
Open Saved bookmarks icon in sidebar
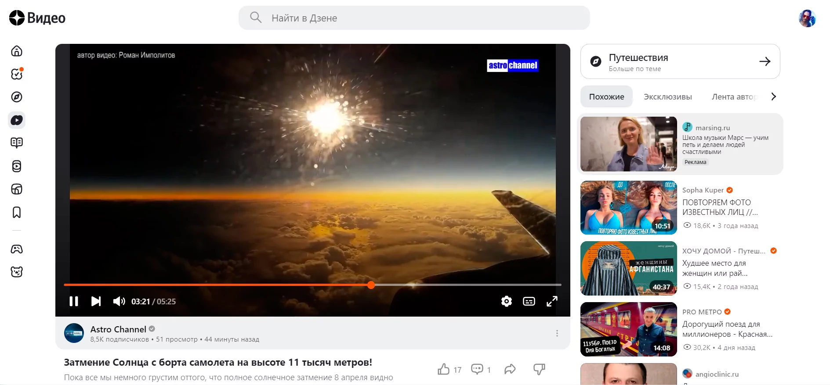(17, 212)
